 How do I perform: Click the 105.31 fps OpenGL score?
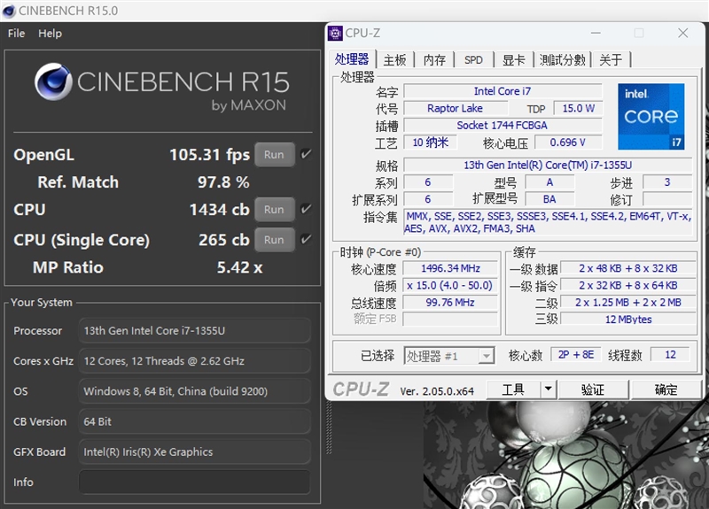click(x=209, y=154)
